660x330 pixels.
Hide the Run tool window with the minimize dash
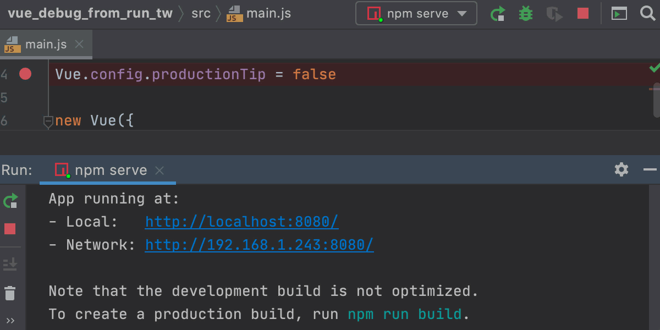coord(650,169)
